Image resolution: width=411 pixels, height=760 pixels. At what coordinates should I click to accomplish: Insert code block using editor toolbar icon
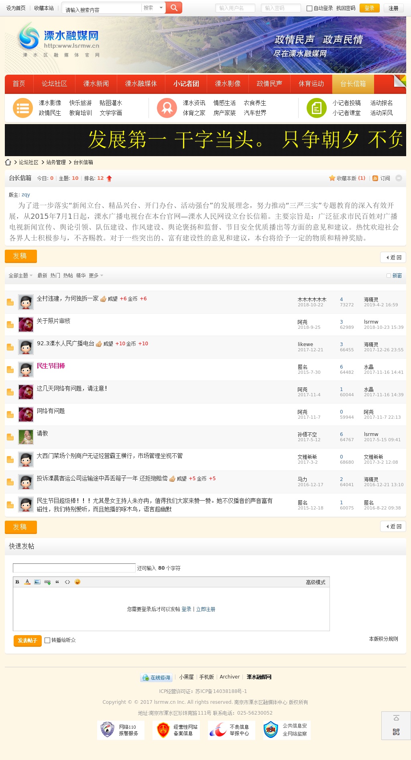tap(67, 582)
